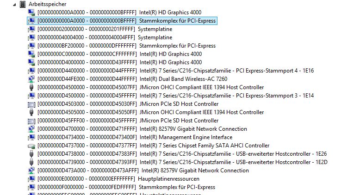
Task: Click icon of the 40004000 Systemplatine row
Action: [31, 37]
